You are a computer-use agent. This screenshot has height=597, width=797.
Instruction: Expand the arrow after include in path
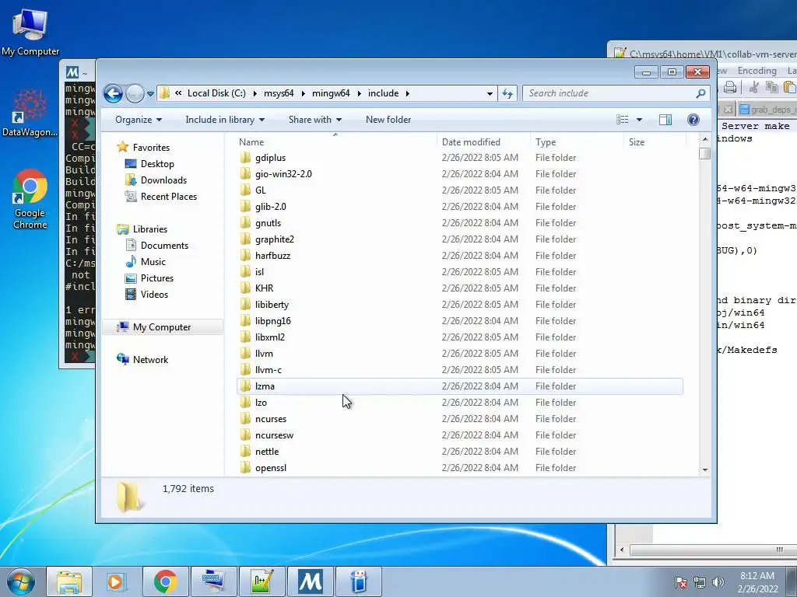(407, 93)
